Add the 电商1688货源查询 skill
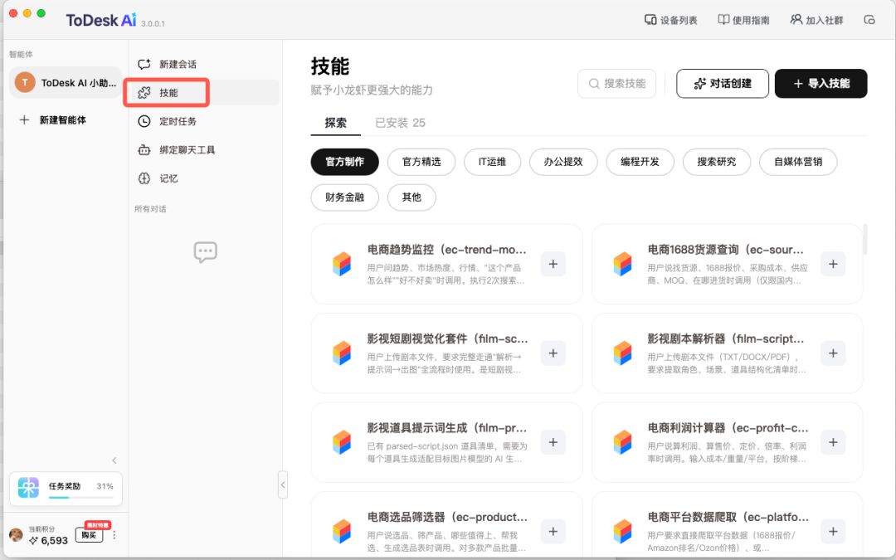896x560 pixels. pos(833,264)
